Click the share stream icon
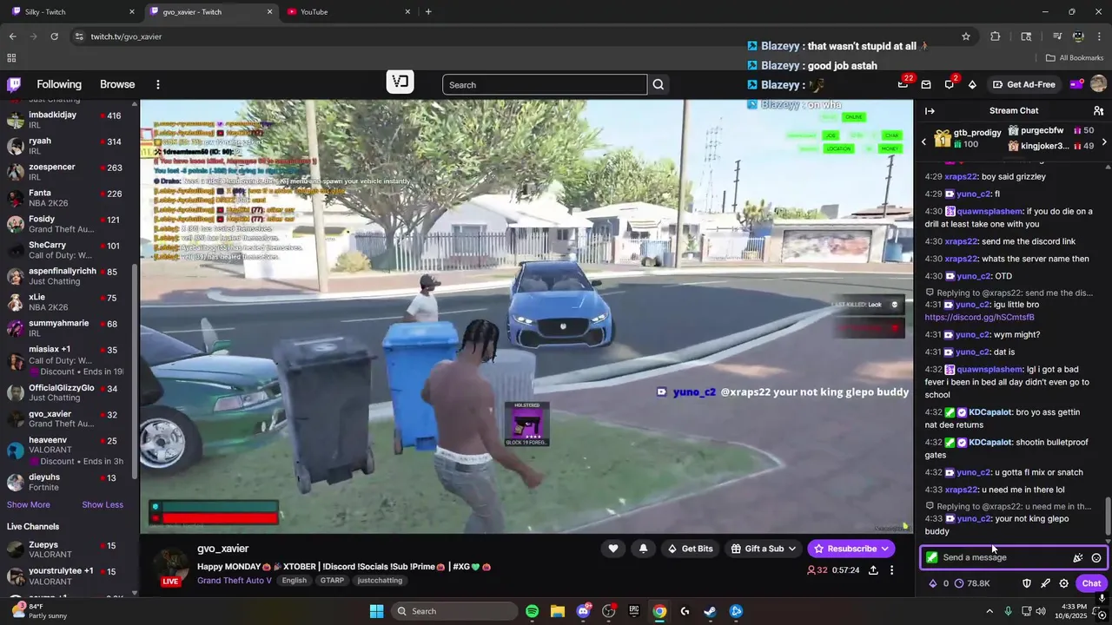The height and width of the screenshot is (625, 1112). 873,570
